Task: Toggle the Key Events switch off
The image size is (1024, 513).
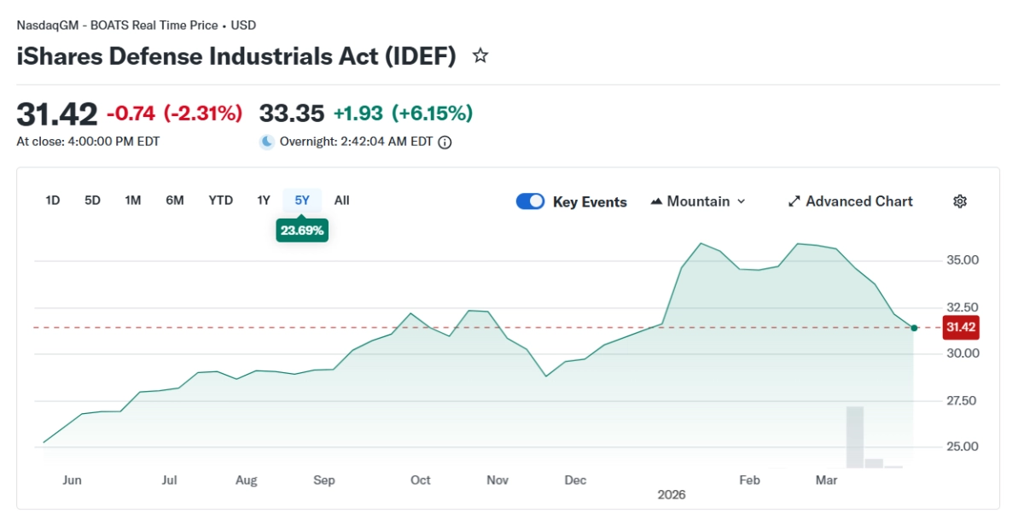Action: pos(530,201)
